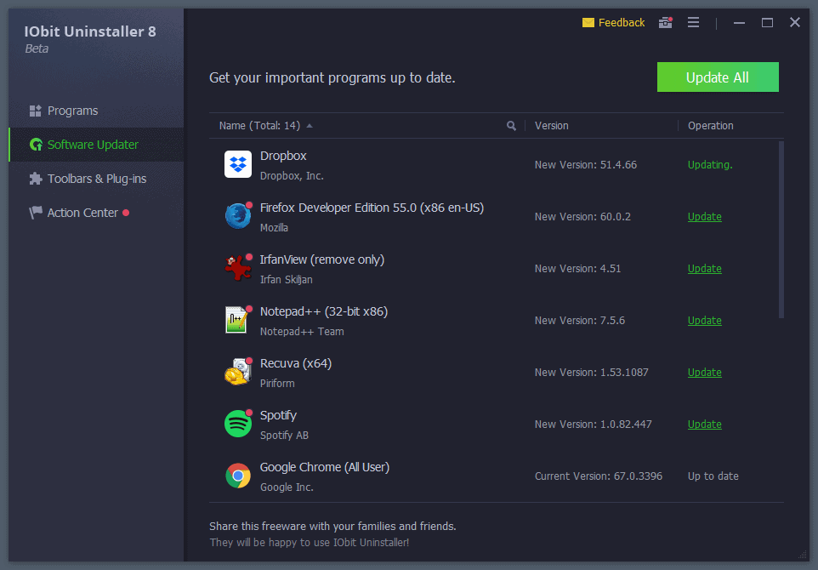Image resolution: width=818 pixels, height=570 pixels.
Task: Select Recuva (x64) name
Action: (296, 363)
